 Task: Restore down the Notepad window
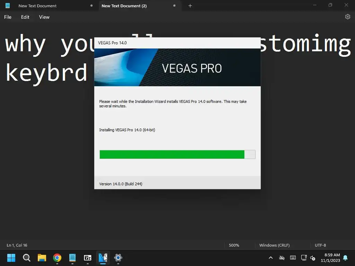[330, 5]
